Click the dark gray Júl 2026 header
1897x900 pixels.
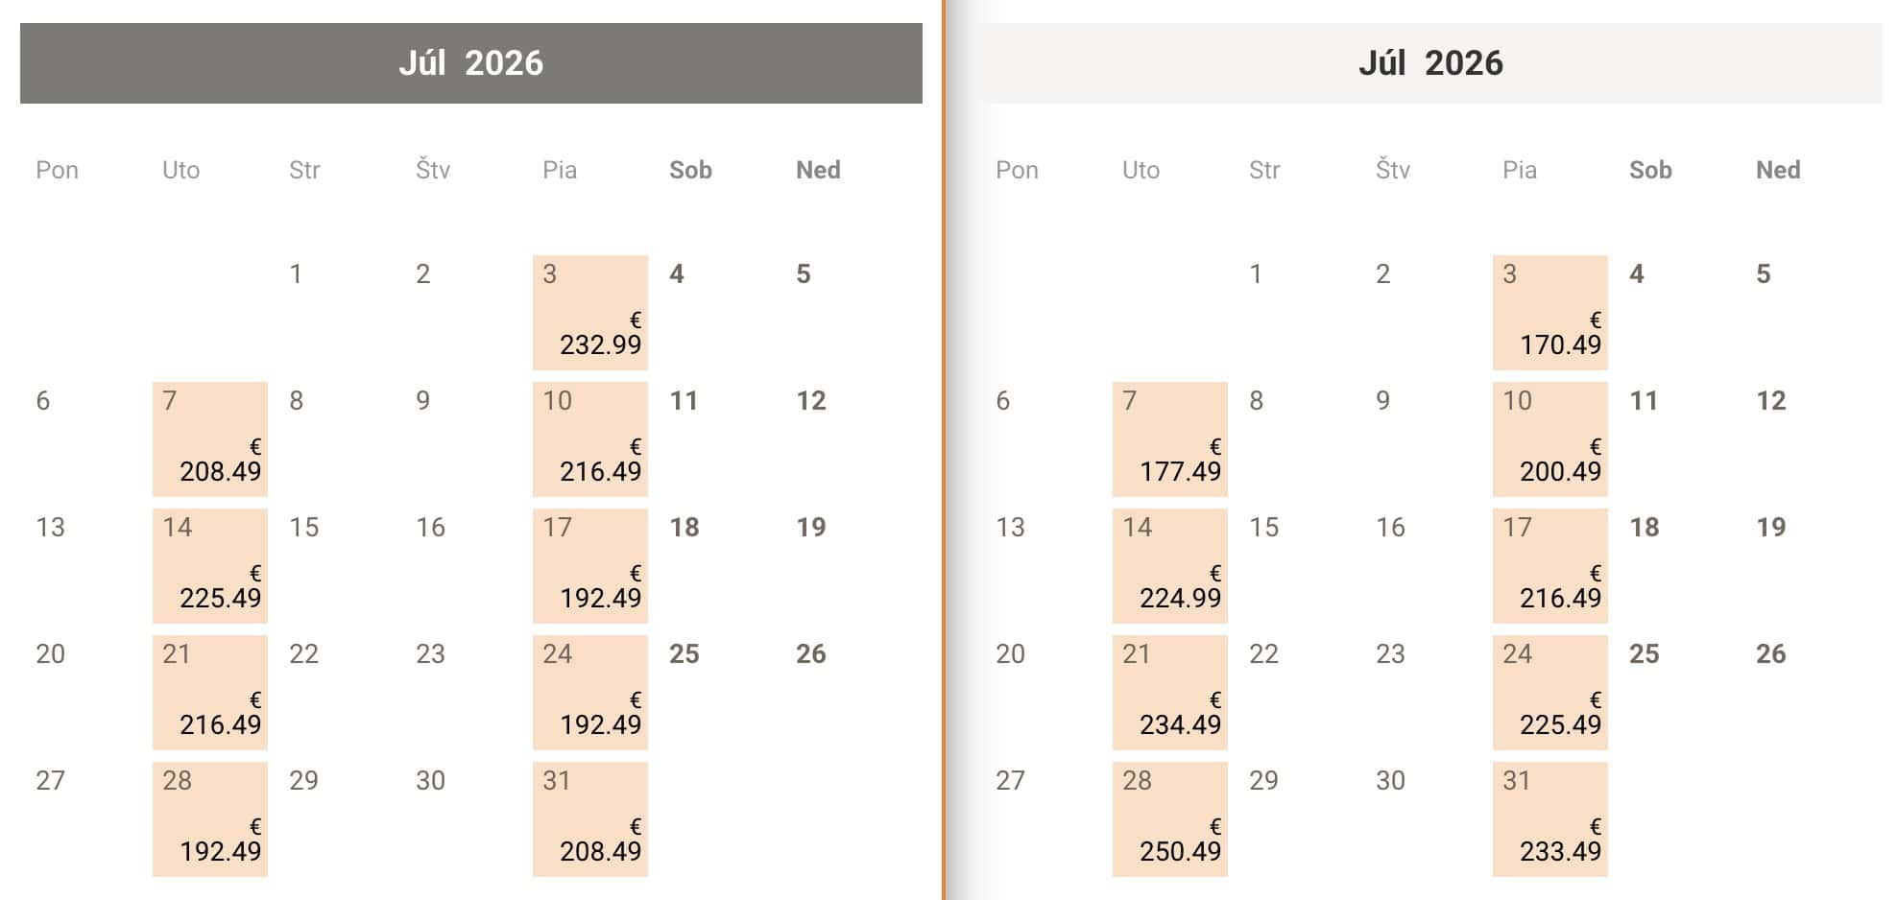pos(470,63)
